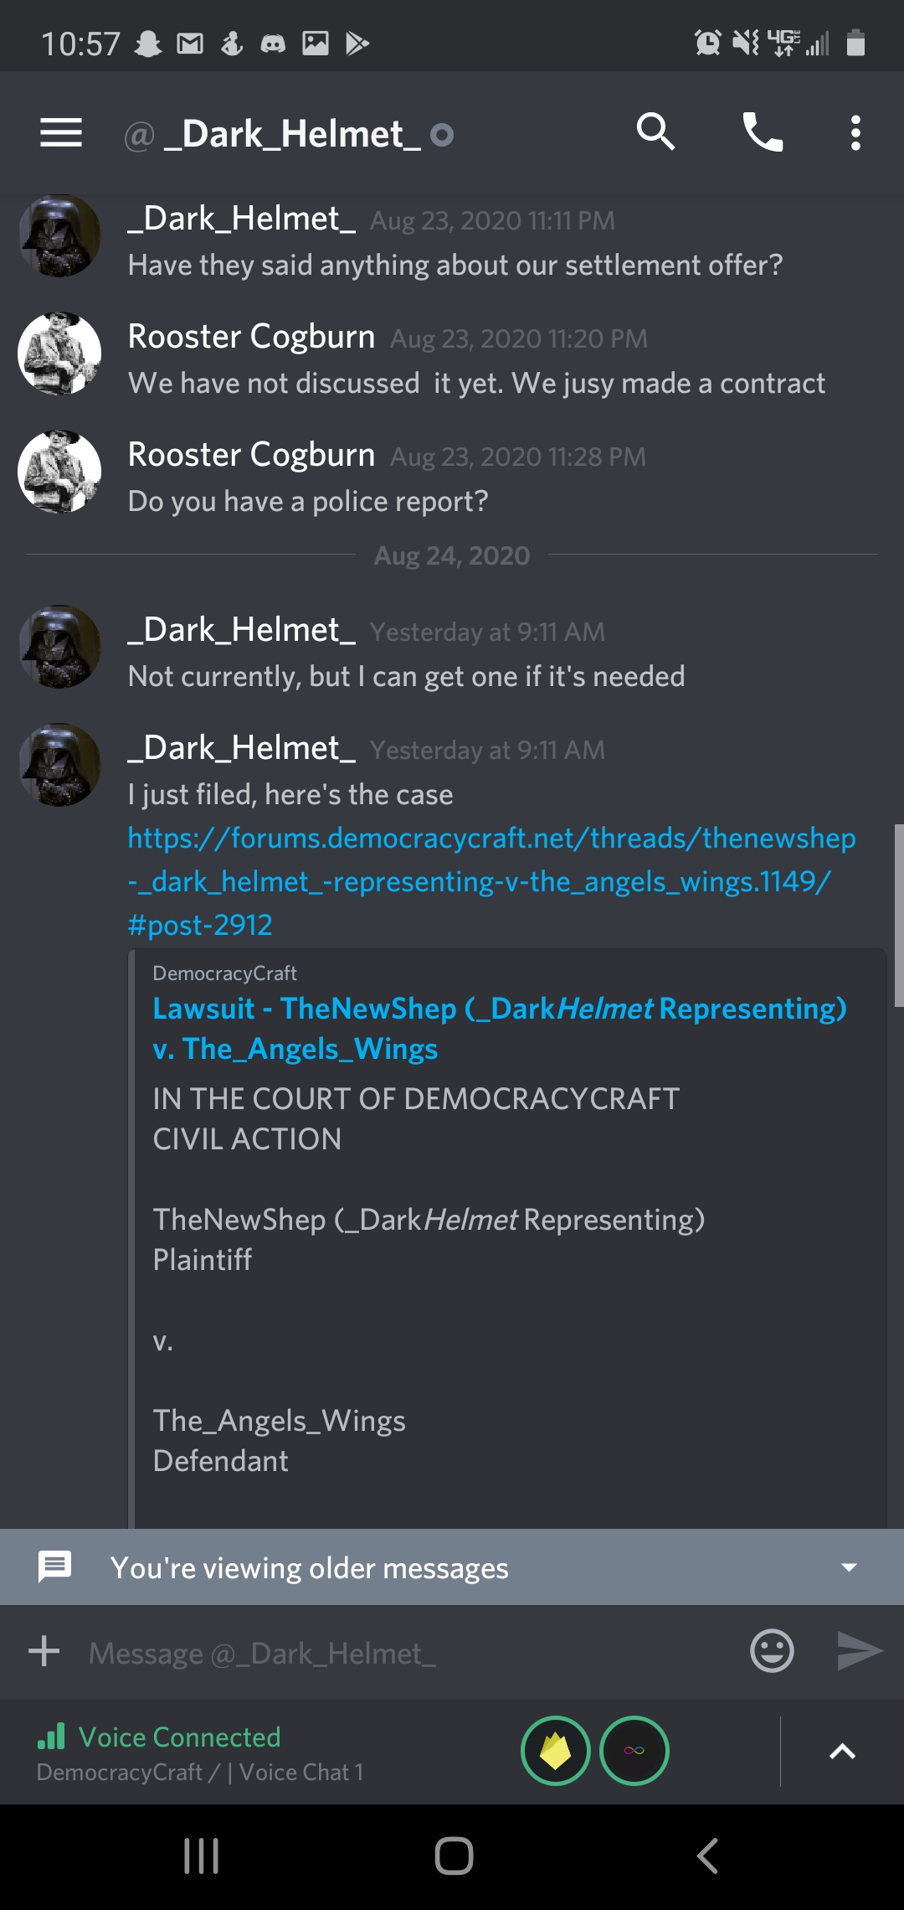Tap the plus attachment icon
This screenshot has width=904, height=1910.
tap(44, 1651)
